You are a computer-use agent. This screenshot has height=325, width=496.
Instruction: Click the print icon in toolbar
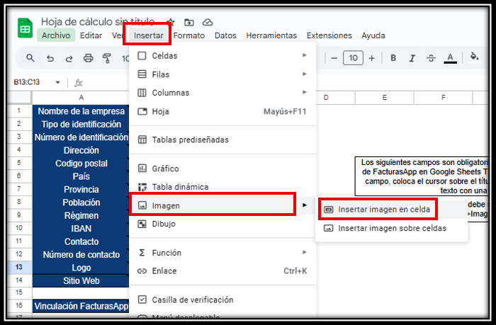(x=88, y=58)
